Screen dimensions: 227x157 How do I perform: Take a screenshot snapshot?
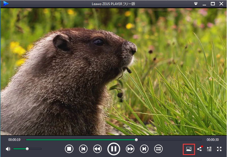click(189, 149)
